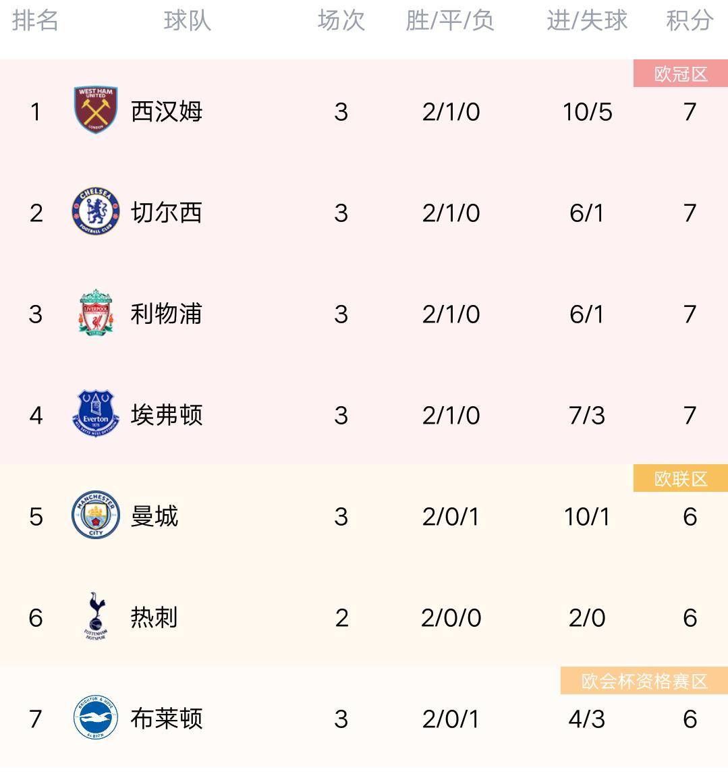This screenshot has width=728, height=782.
Task: Open team name 西汉姆
Action: click(167, 111)
